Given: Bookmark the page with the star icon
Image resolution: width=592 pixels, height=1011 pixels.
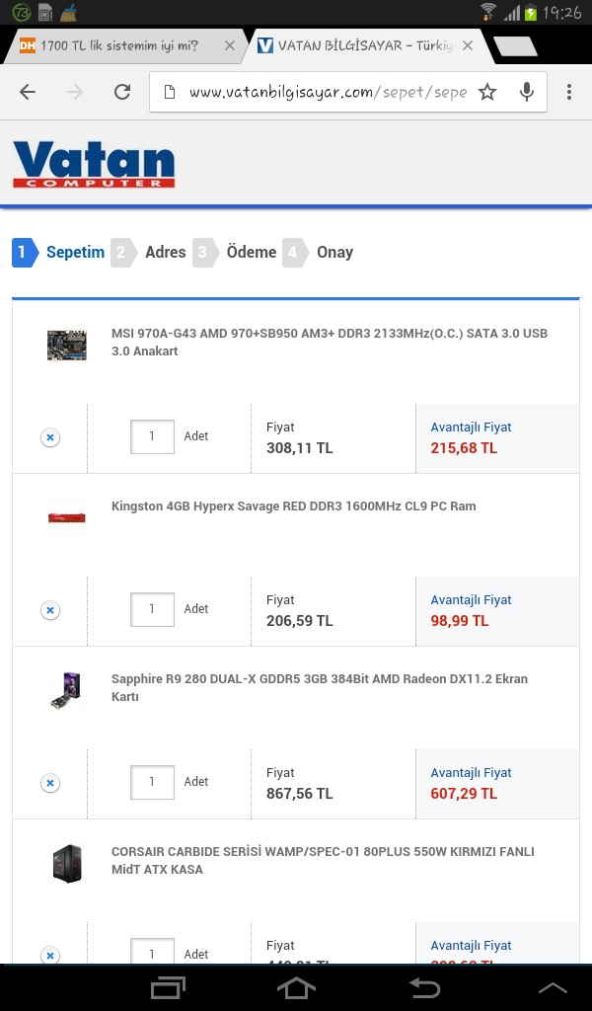Looking at the screenshot, I should pyautogui.click(x=487, y=92).
